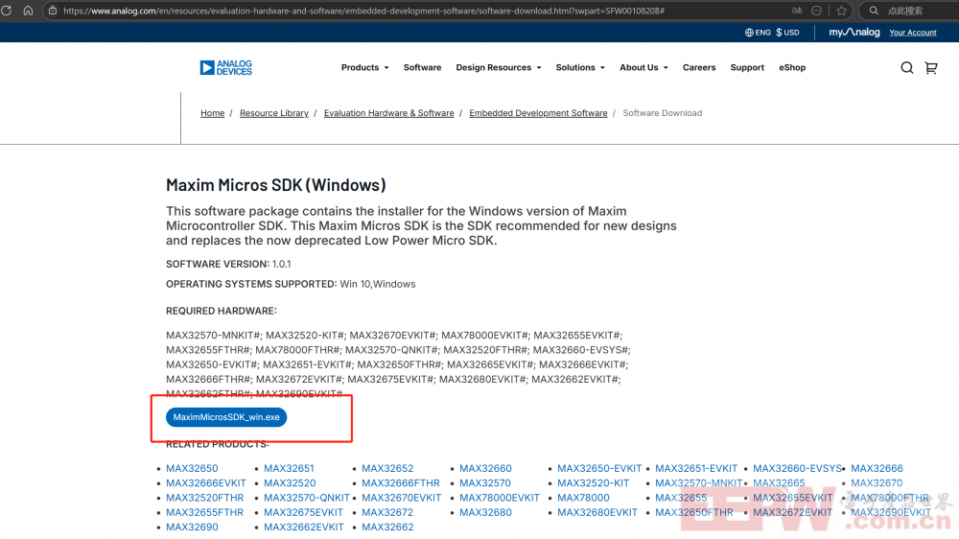959x539 pixels.
Task: Download MaximMicrosSDK_win.exe
Action: click(x=226, y=417)
